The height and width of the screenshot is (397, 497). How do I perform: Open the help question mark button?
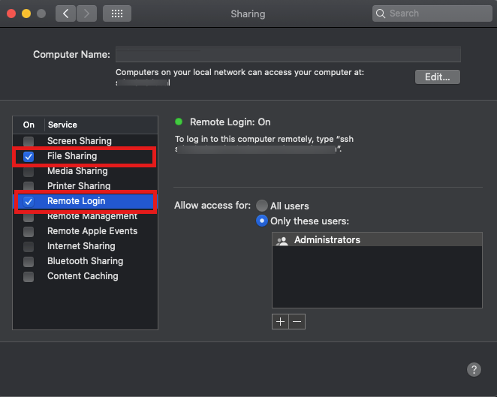click(x=474, y=369)
